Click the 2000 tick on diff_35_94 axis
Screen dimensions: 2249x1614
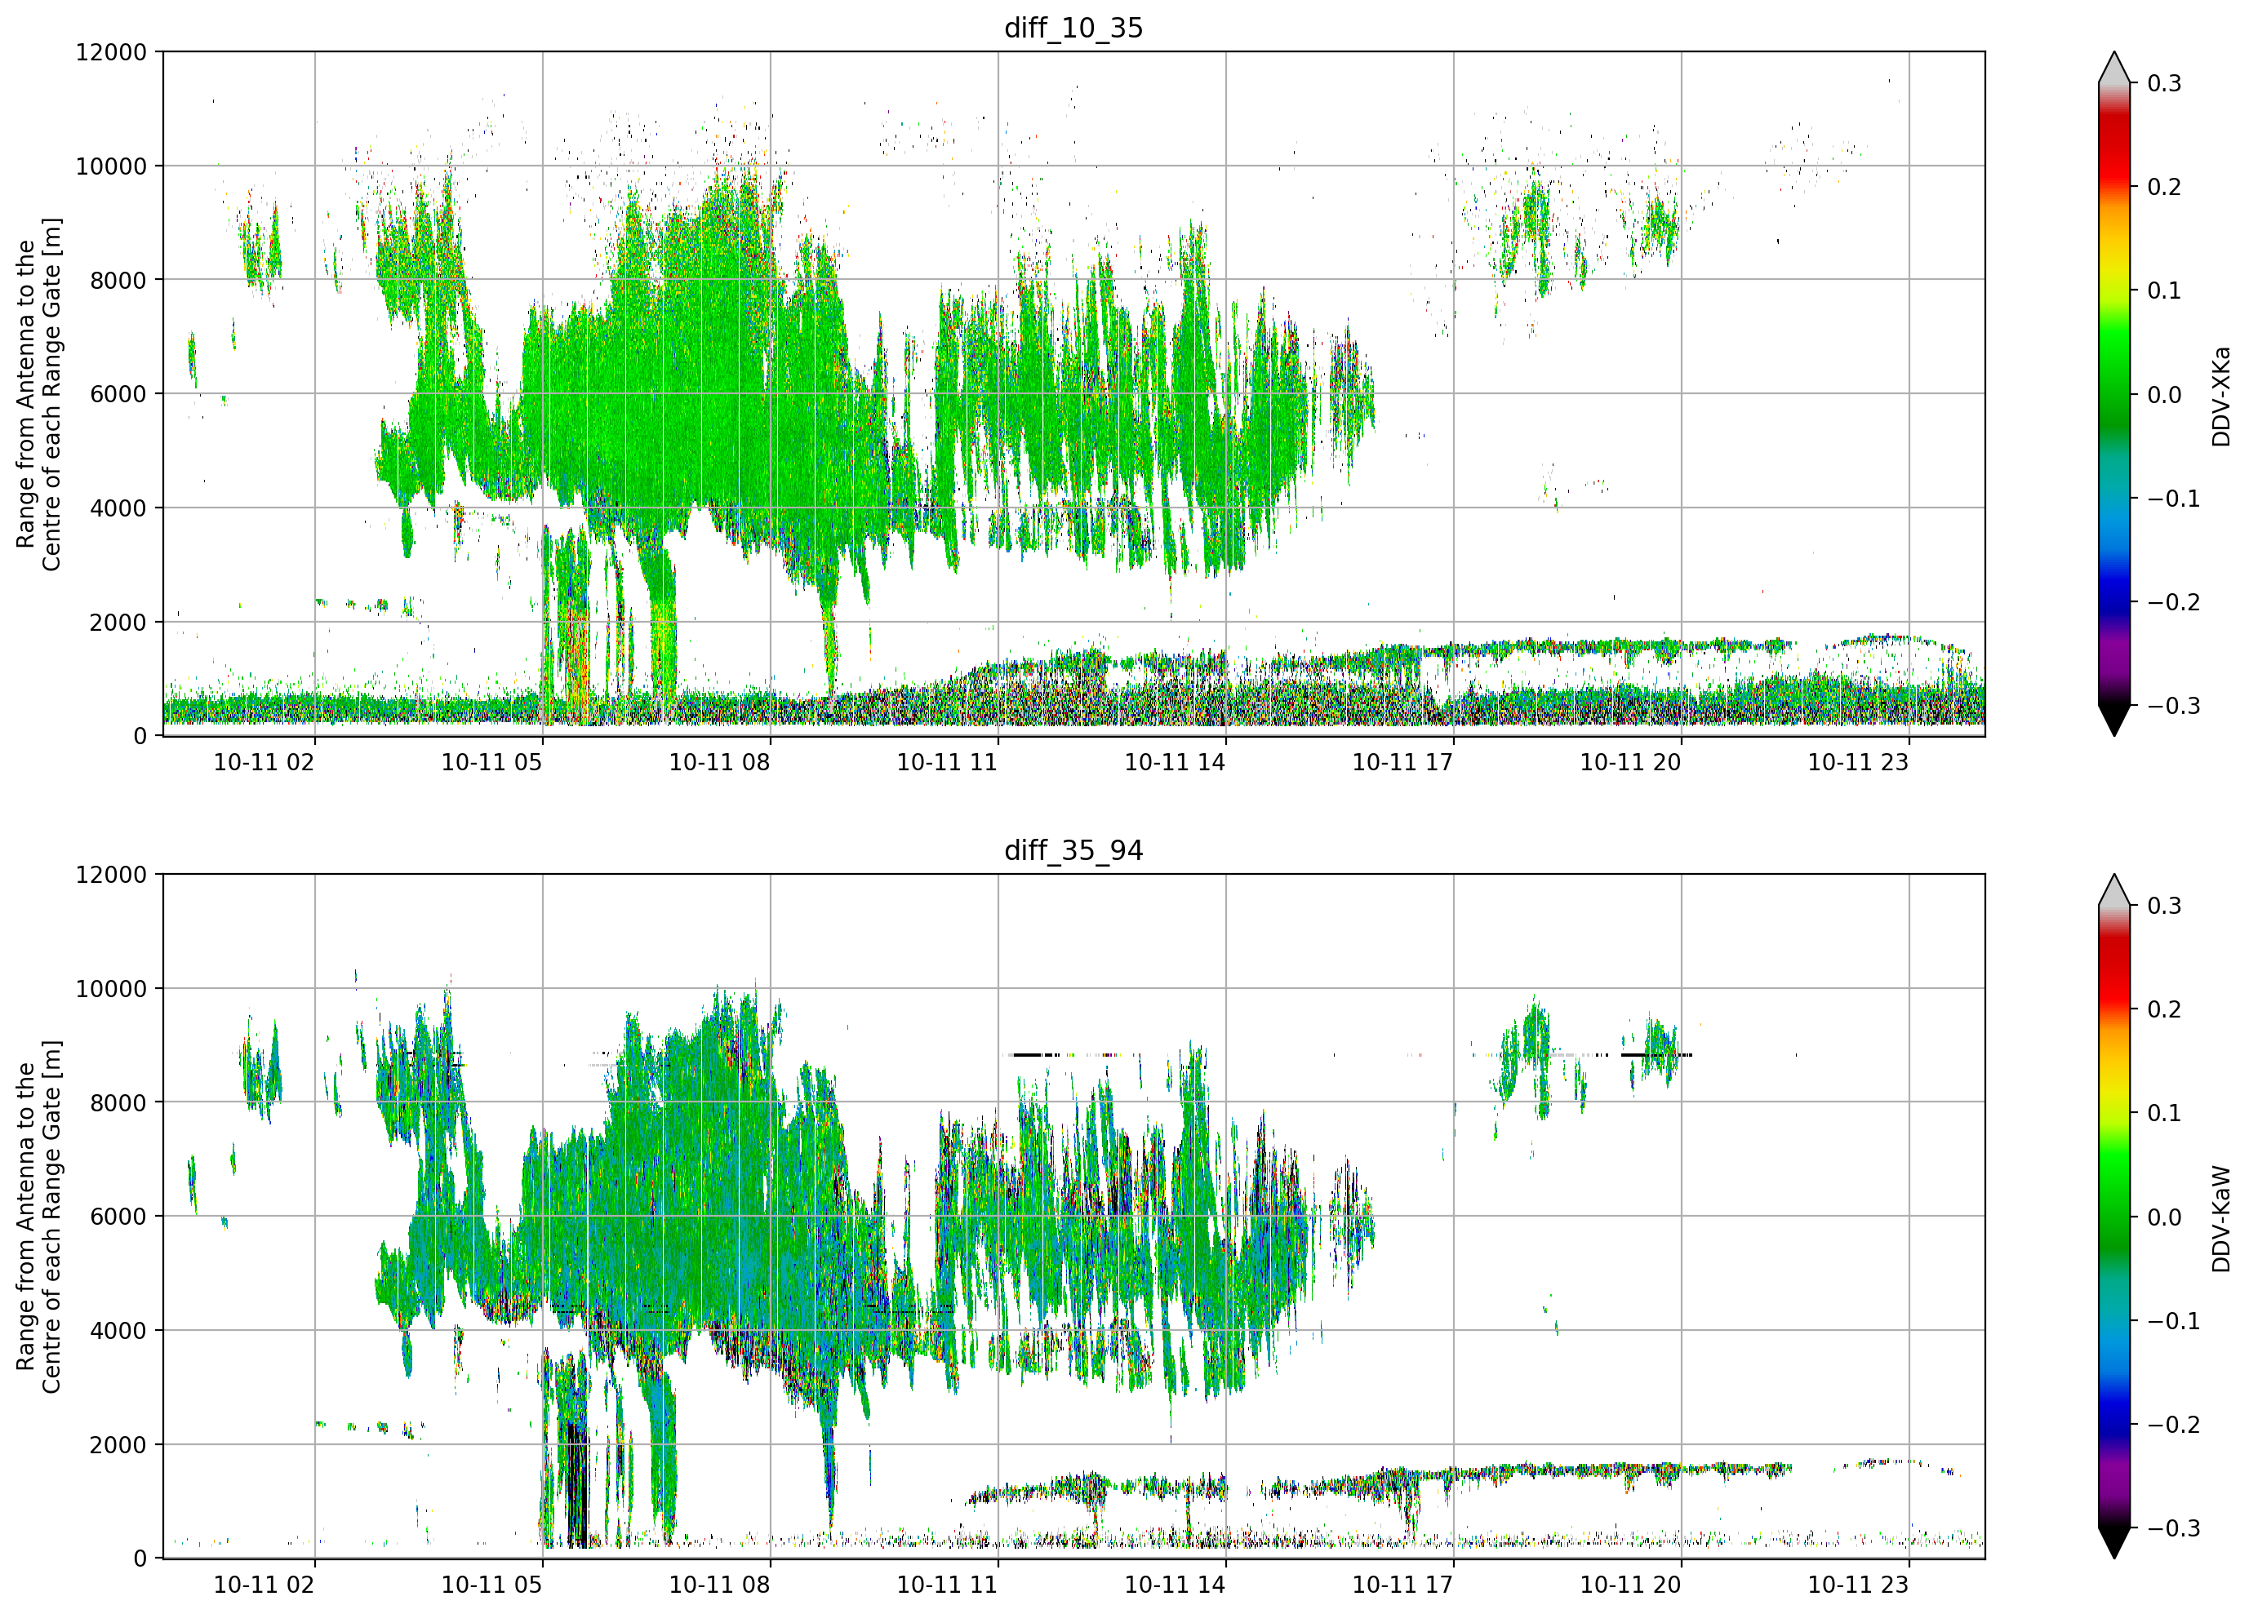(x=118, y=1445)
